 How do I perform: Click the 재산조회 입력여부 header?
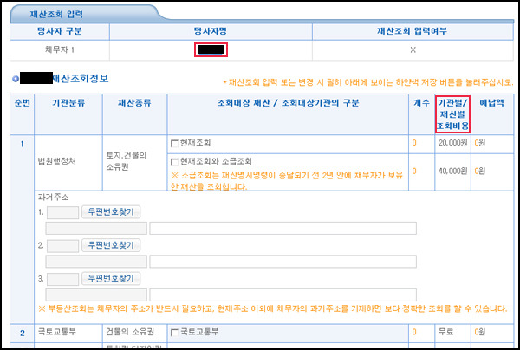(413, 31)
